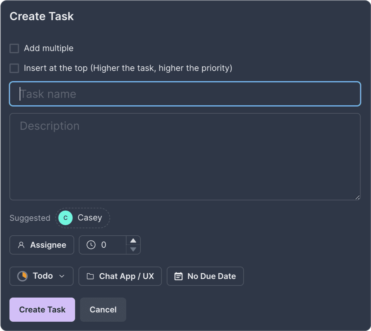
Task: Click inside the Description text area
Action: 185,157
